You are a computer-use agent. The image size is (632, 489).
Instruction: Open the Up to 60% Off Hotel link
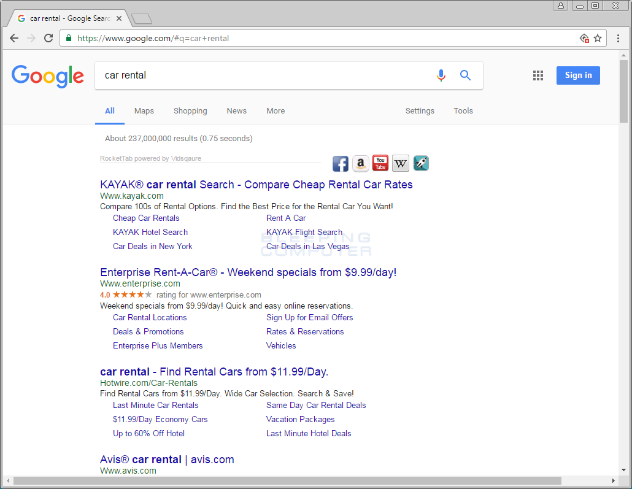point(148,434)
